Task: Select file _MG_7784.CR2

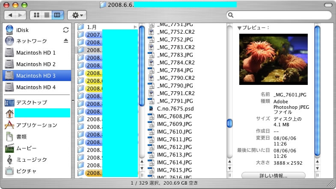Action: [x=176, y=63]
